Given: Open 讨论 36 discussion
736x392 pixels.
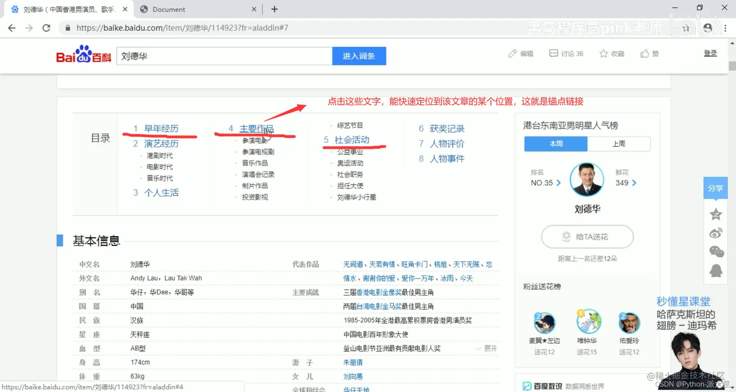Looking at the screenshot, I should click(566, 54).
